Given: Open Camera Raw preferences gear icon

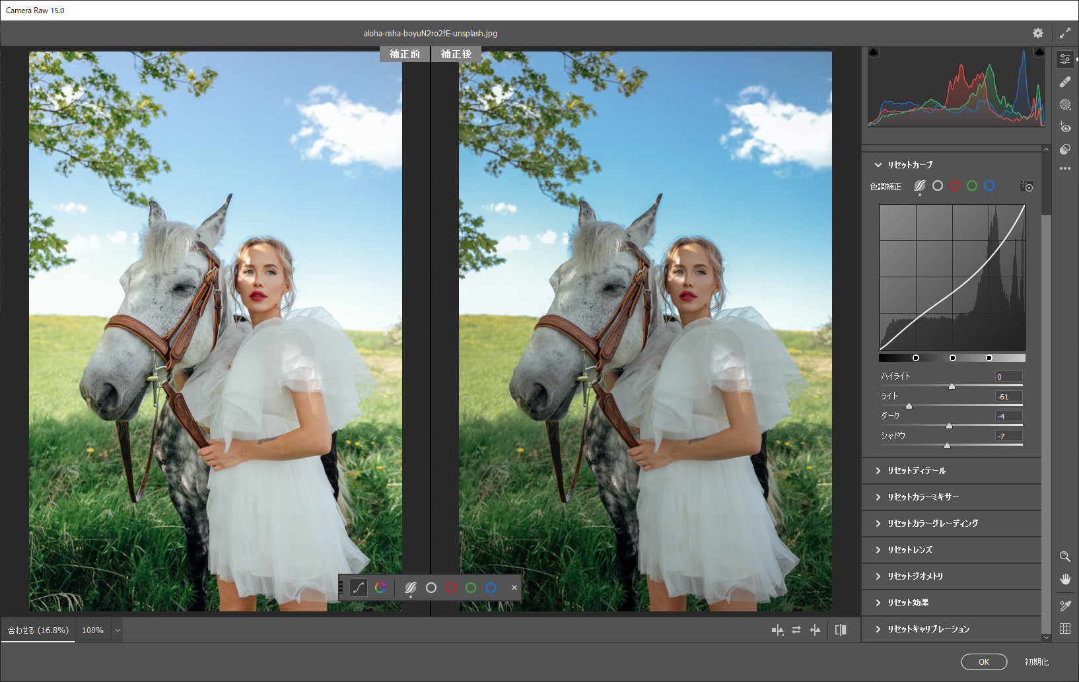Looking at the screenshot, I should coord(1038,33).
